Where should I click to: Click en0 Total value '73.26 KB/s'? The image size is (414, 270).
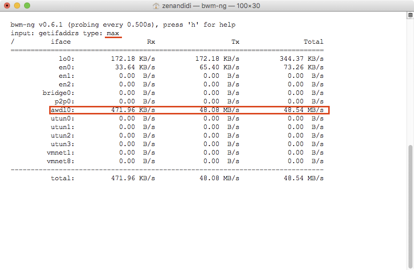[x=304, y=67]
